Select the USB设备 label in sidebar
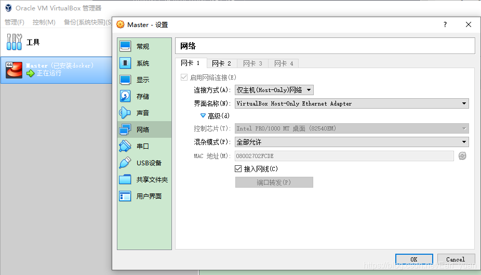 (149, 163)
